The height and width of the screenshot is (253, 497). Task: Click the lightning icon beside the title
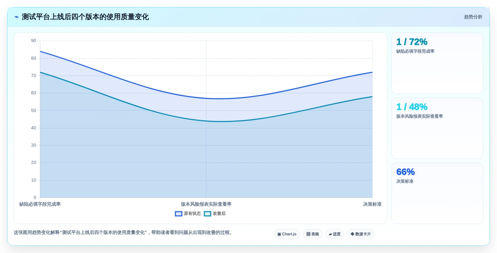[x=17, y=17]
